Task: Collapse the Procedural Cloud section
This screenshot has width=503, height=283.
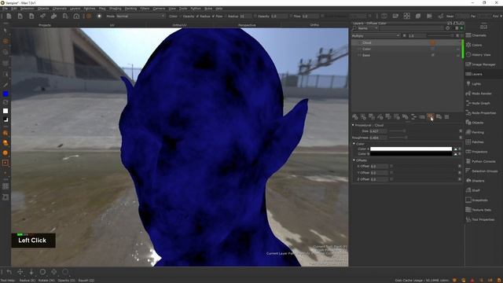Action: (x=353, y=125)
